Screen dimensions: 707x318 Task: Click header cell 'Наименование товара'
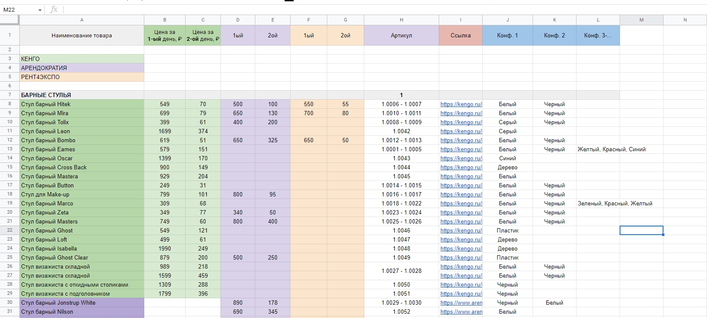pos(82,35)
